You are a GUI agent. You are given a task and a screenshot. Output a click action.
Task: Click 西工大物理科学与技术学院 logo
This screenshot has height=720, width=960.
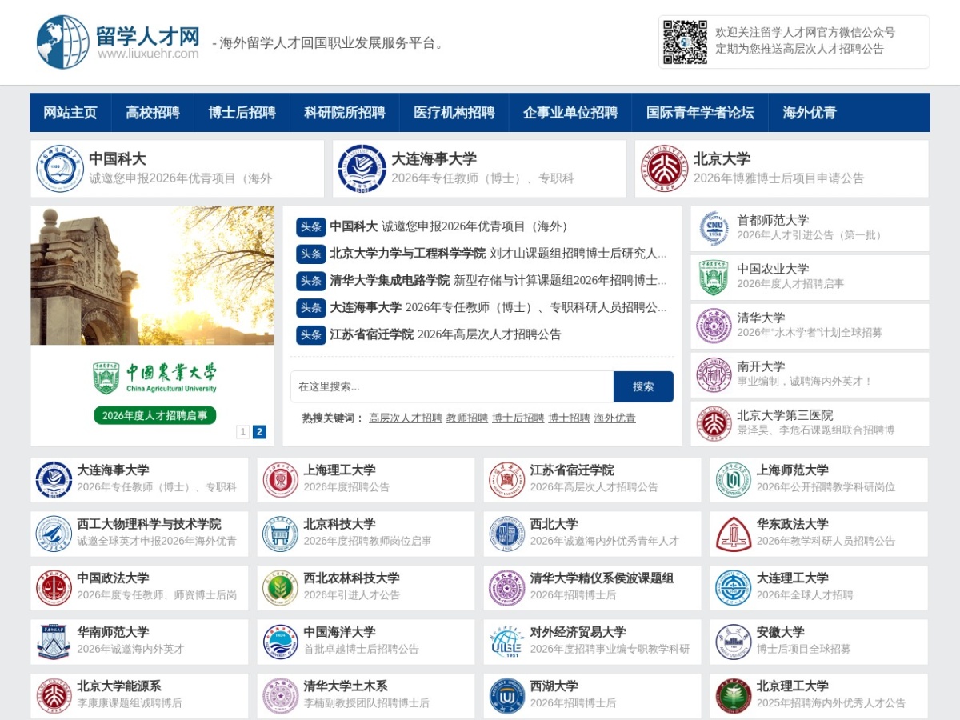tap(54, 534)
